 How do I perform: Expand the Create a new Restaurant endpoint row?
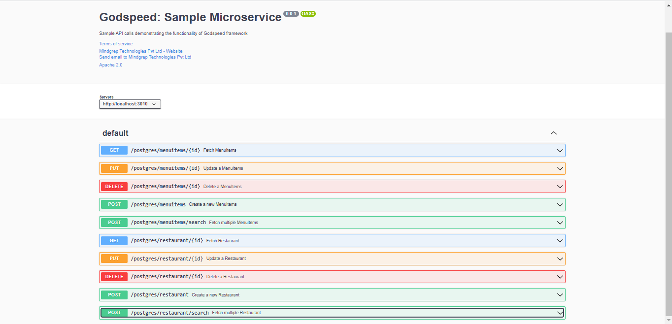(560, 294)
